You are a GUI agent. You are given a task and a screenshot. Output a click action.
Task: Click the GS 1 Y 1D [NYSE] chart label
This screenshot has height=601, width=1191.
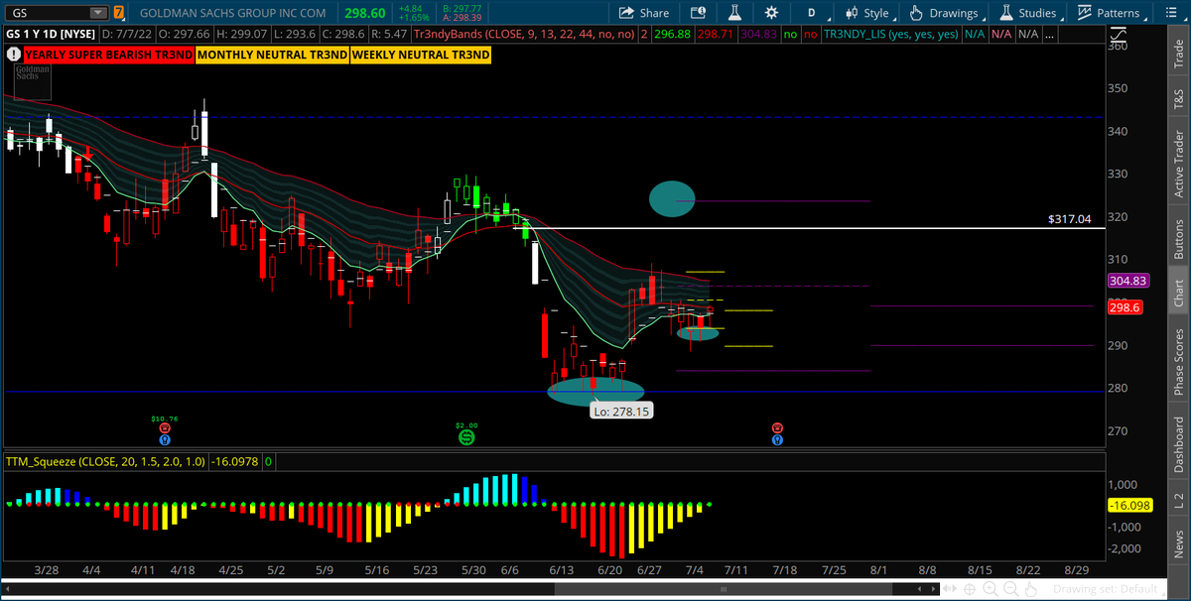point(52,34)
